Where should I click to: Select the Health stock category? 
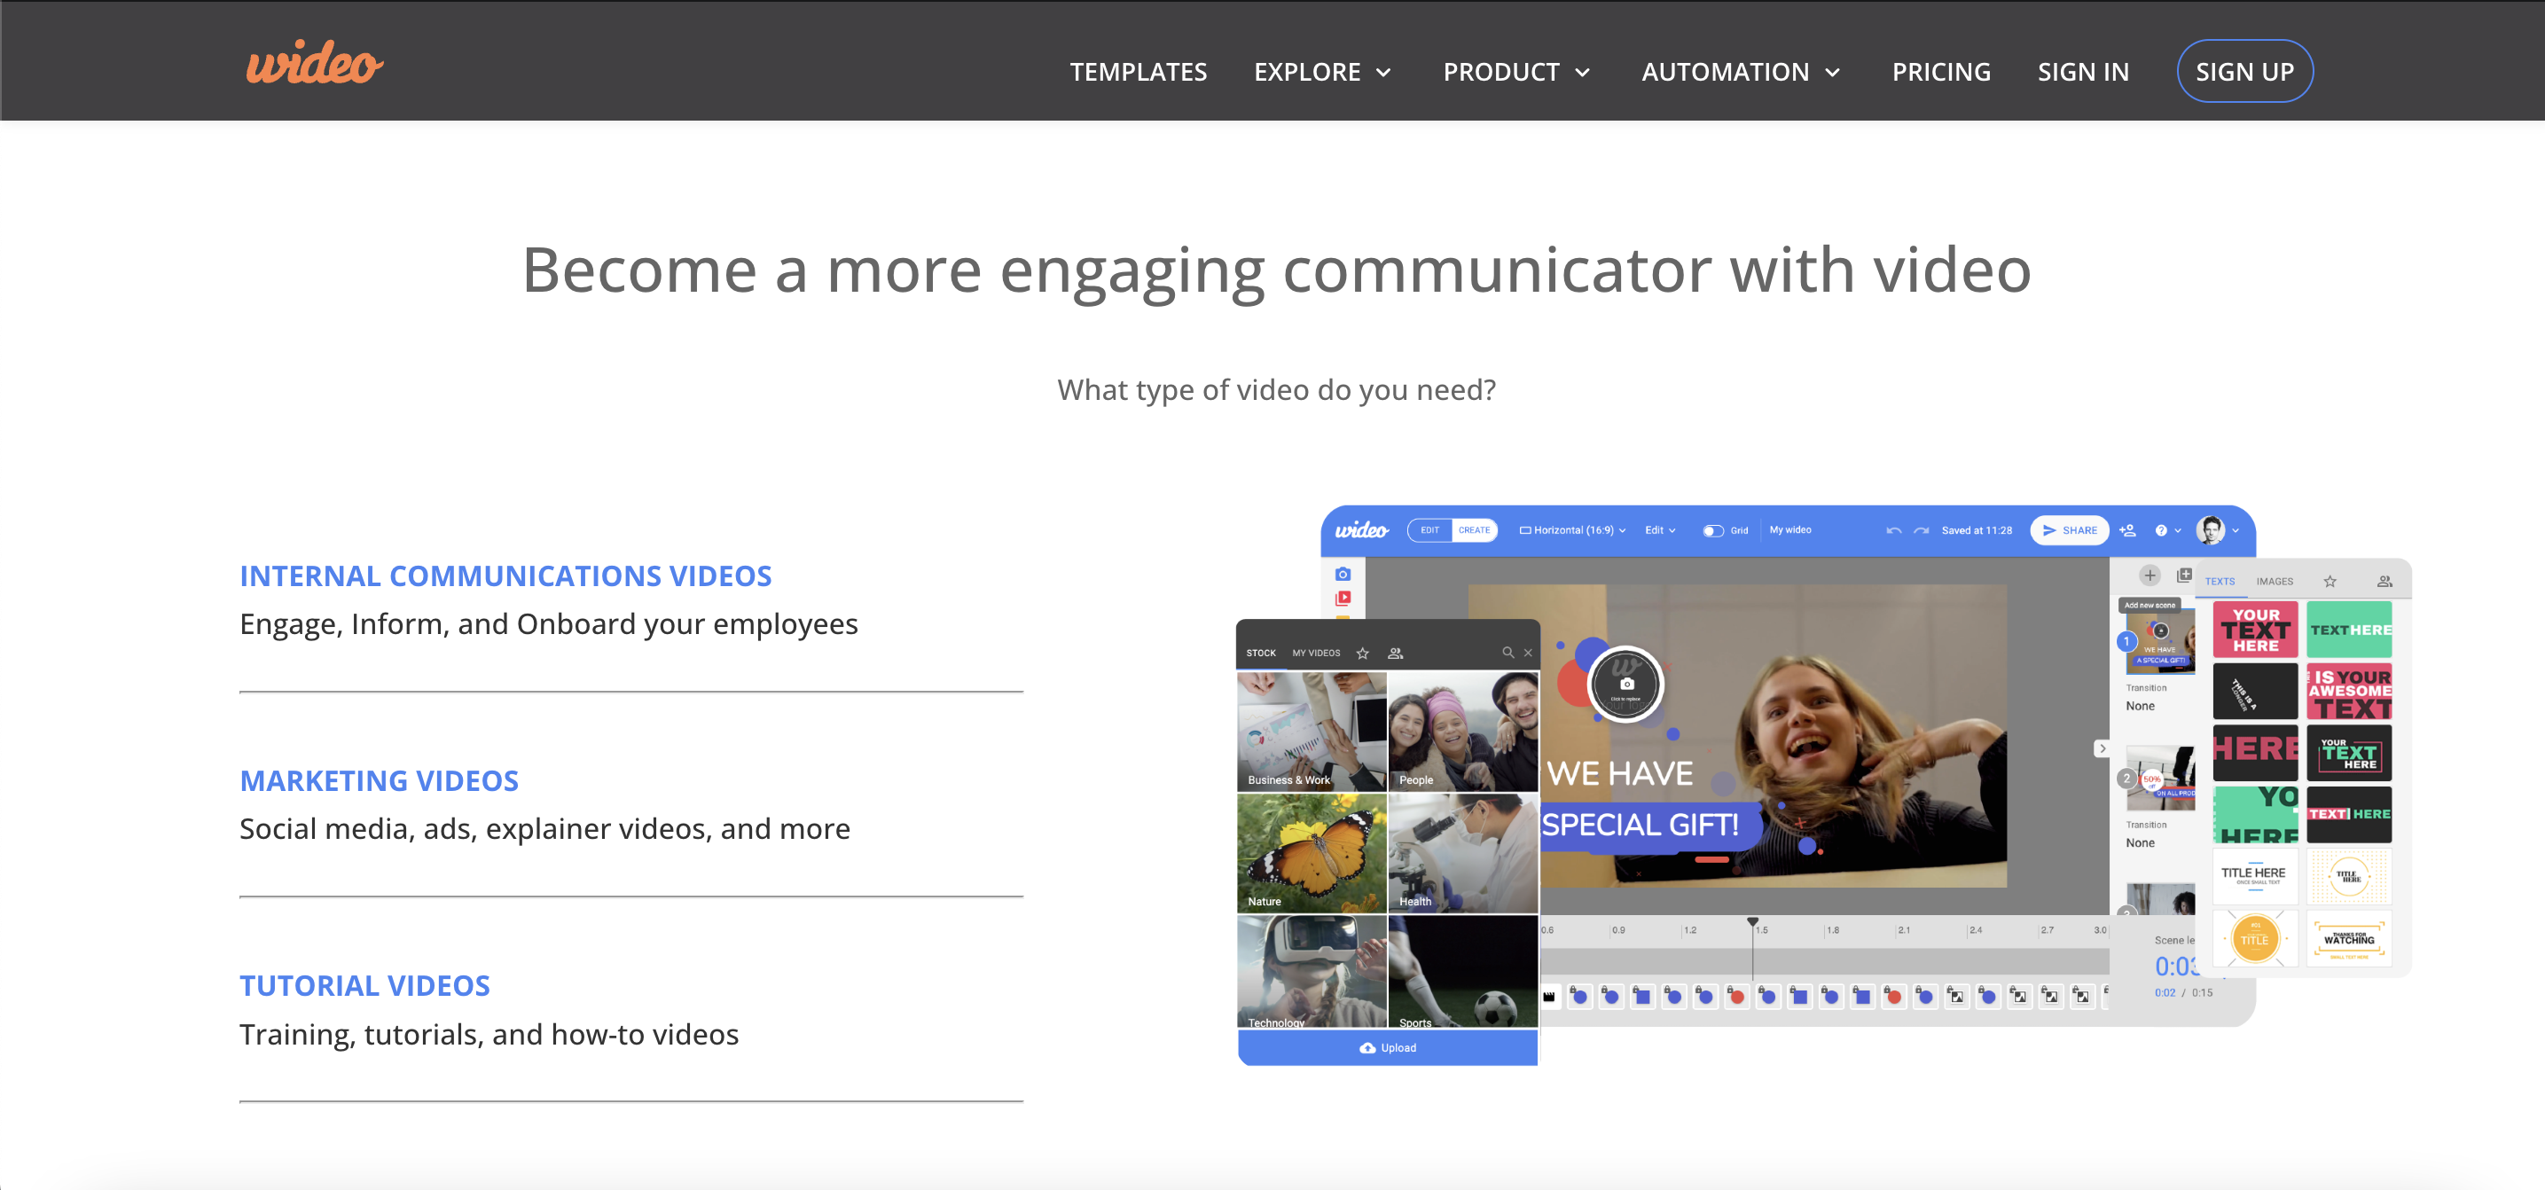pos(1463,853)
